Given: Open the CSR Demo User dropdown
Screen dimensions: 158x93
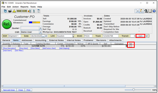Looking at the screenshot, I should (x=40, y=32).
